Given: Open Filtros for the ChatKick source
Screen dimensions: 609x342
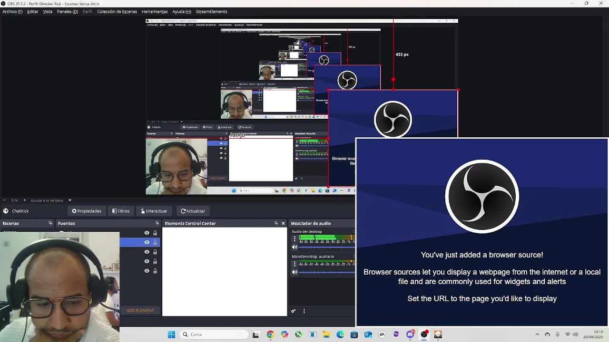Looking at the screenshot, I should point(121,211).
